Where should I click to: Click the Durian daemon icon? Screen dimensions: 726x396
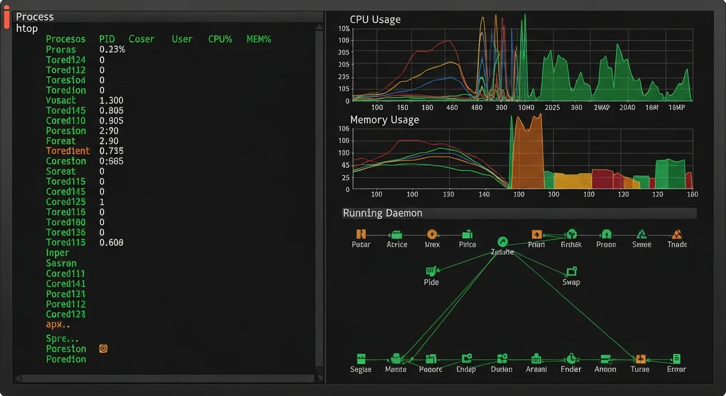(x=501, y=358)
